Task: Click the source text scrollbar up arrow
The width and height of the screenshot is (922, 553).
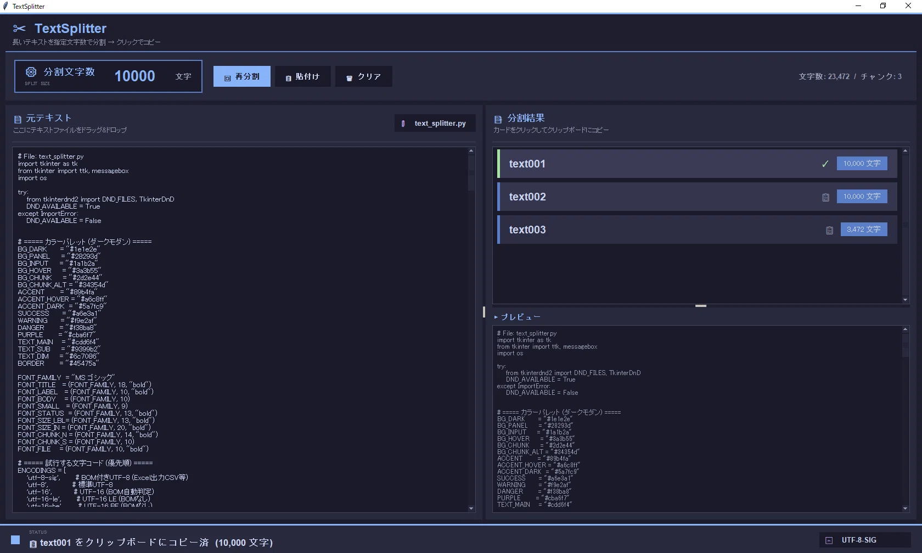Action: (x=471, y=150)
